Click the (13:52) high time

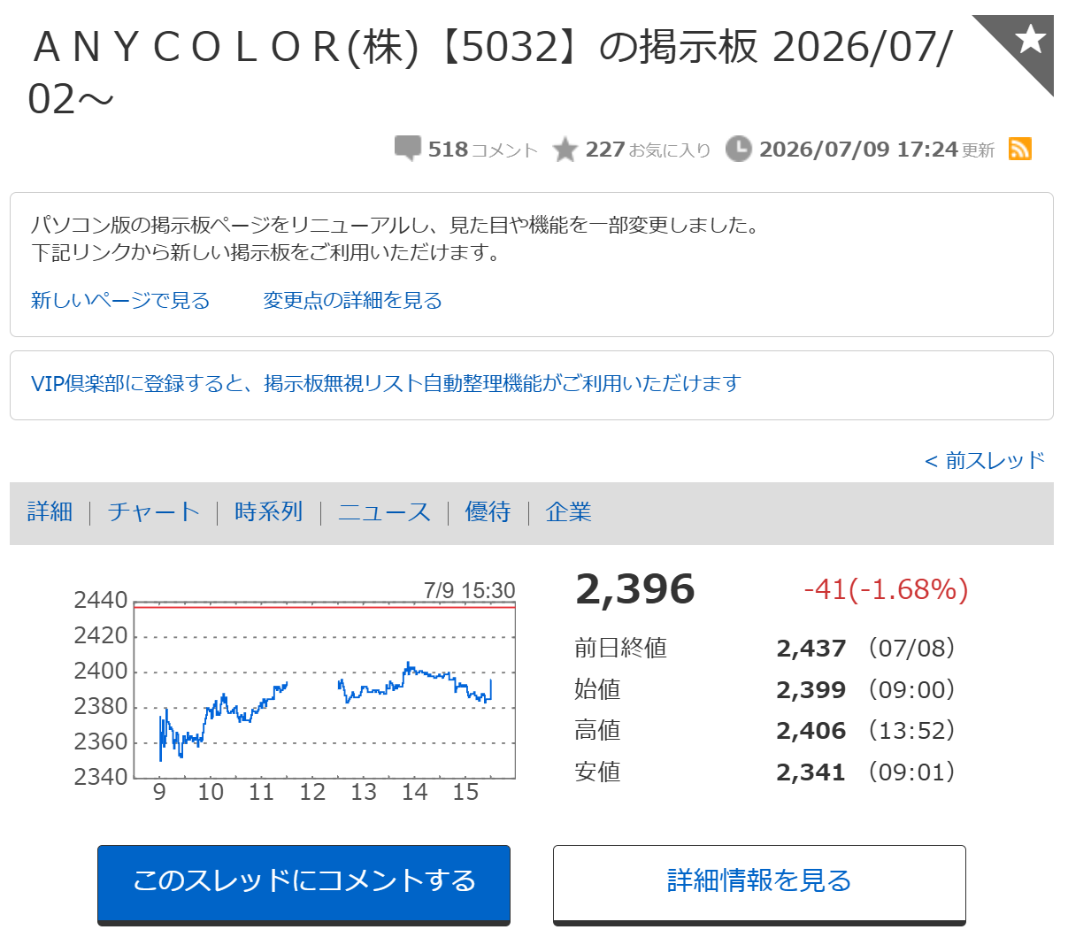click(x=912, y=731)
